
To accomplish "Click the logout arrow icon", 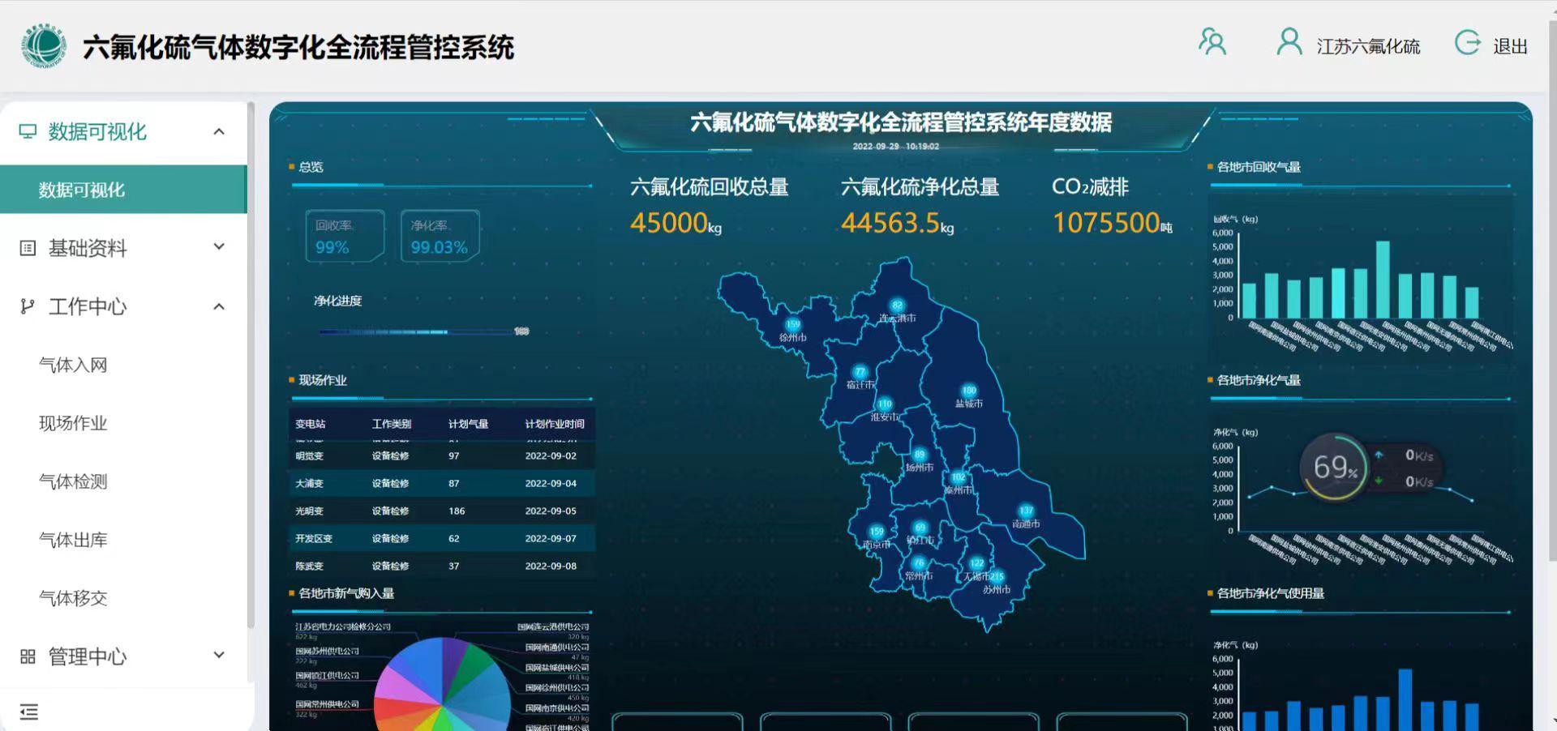I will 1467,43.
